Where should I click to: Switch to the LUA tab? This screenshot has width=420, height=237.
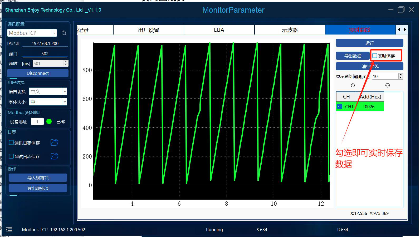pyautogui.click(x=219, y=30)
